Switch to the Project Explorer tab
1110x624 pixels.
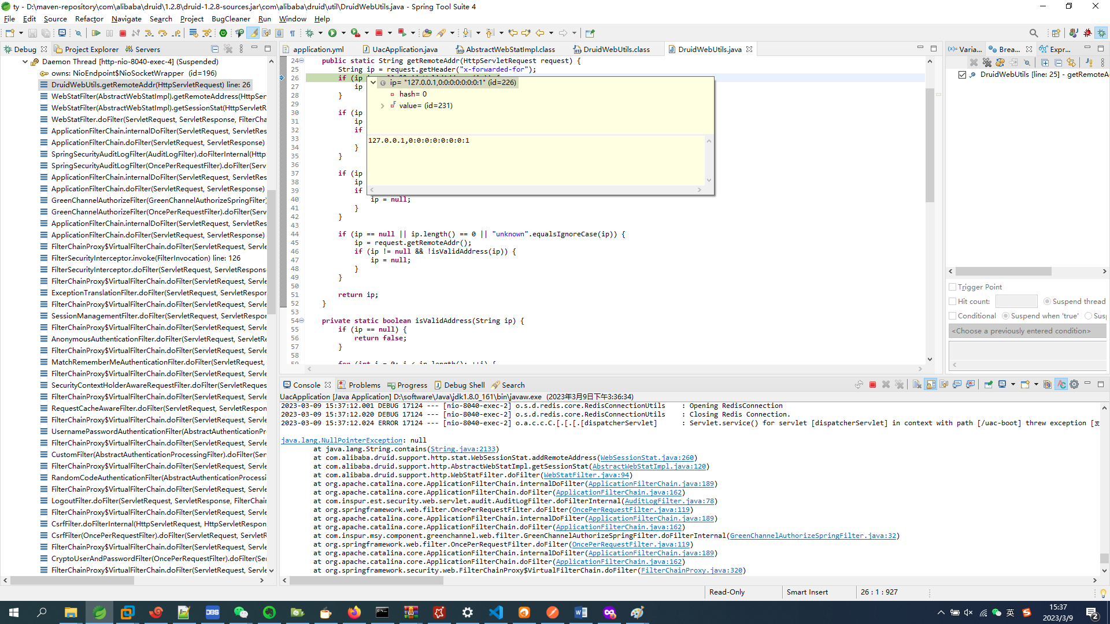(x=87, y=50)
